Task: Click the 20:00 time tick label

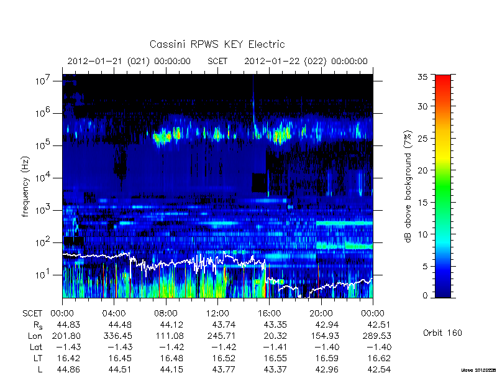Action: [321, 314]
